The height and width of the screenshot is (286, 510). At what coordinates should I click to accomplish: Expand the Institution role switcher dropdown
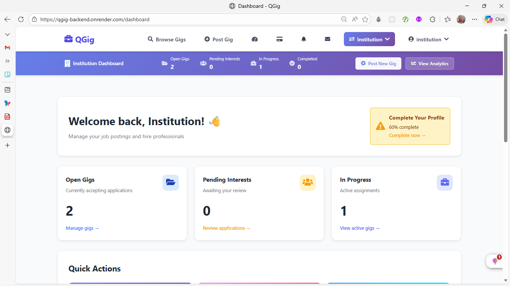click(369, 39)
